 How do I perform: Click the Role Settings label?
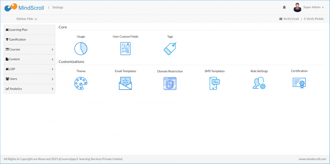[x=259, y=71]
